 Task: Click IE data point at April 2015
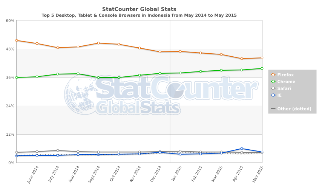pyautogui.click(x=241, y=149)
